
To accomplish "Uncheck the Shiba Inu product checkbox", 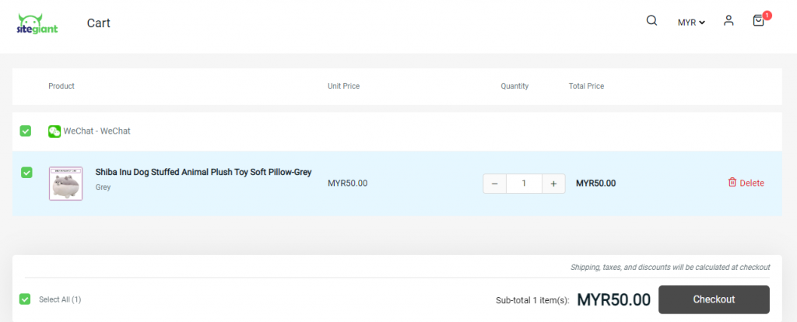I will coord(26,173).
